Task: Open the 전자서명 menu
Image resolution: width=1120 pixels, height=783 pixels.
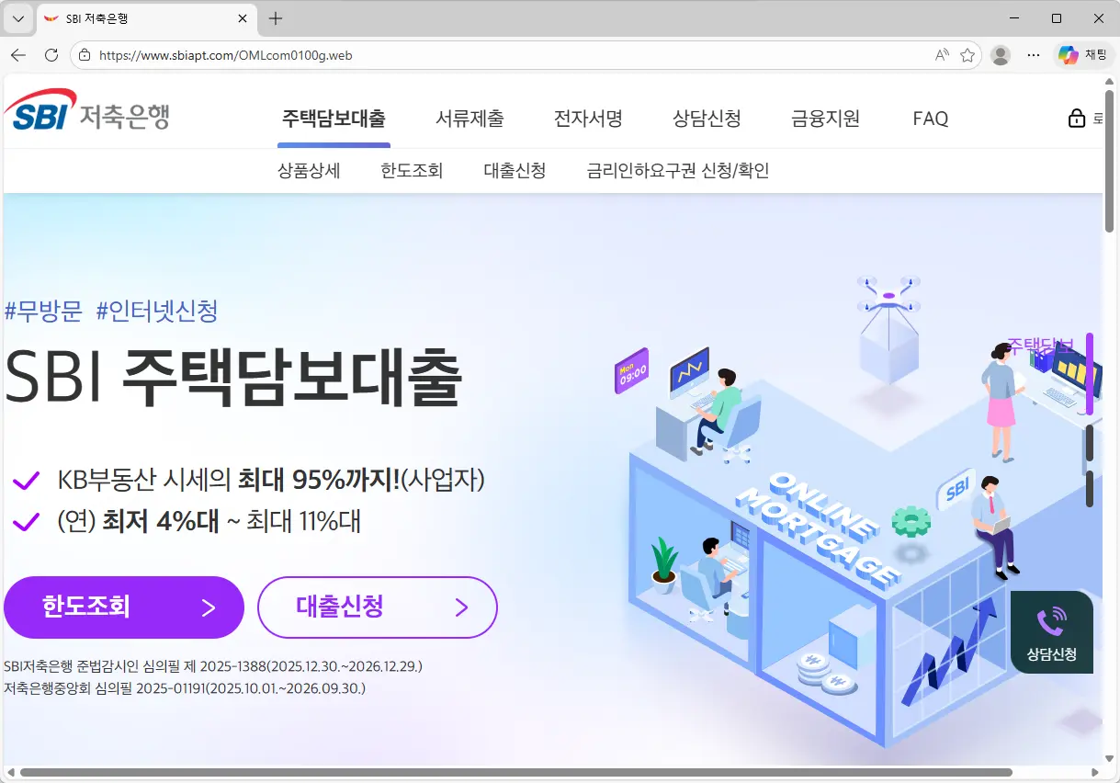Action: 588,119
